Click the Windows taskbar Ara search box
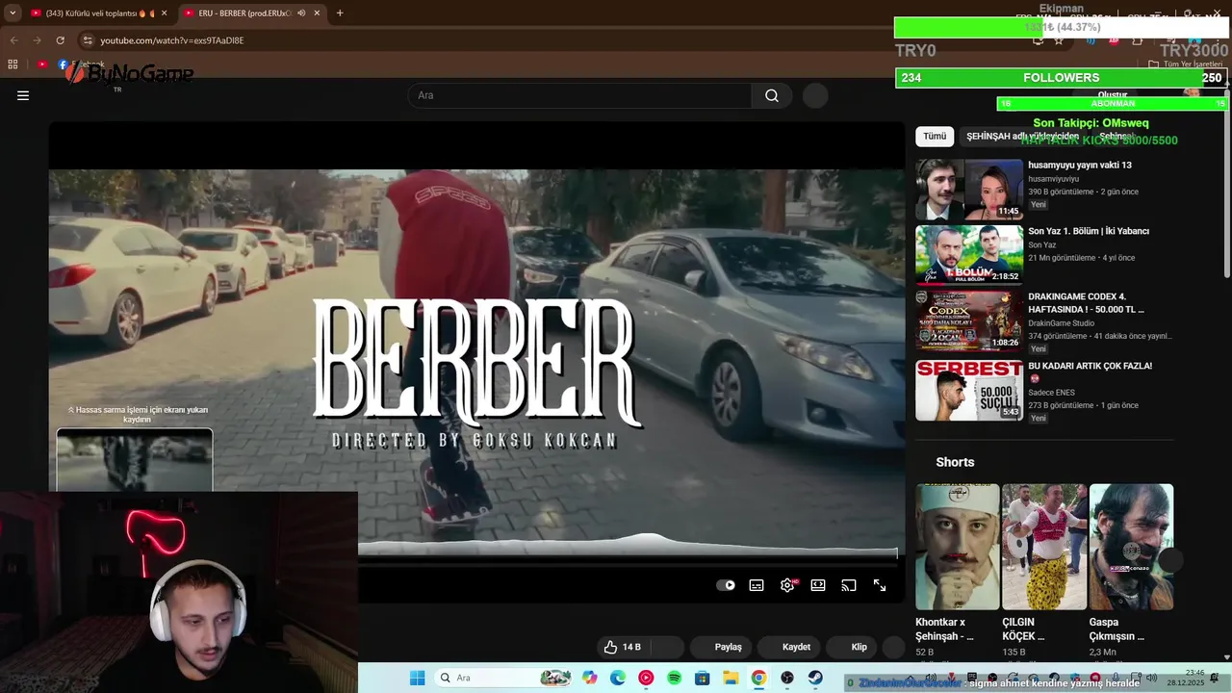Screen dimensions: 1232x693 503,678
